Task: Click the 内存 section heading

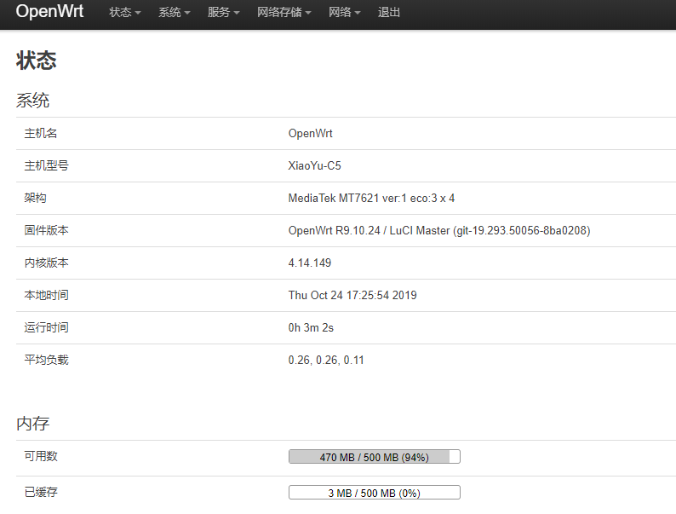Action: (32, 424)
